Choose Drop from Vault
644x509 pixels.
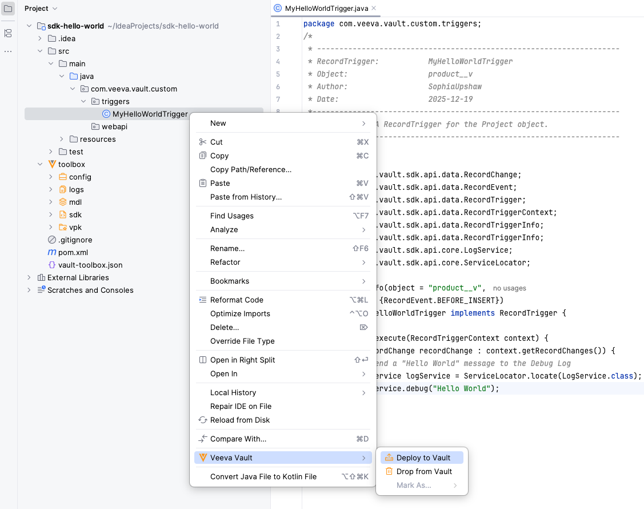422,472
